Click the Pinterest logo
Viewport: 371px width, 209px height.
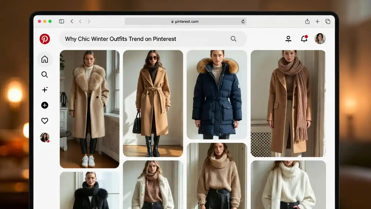pos(45,39)
